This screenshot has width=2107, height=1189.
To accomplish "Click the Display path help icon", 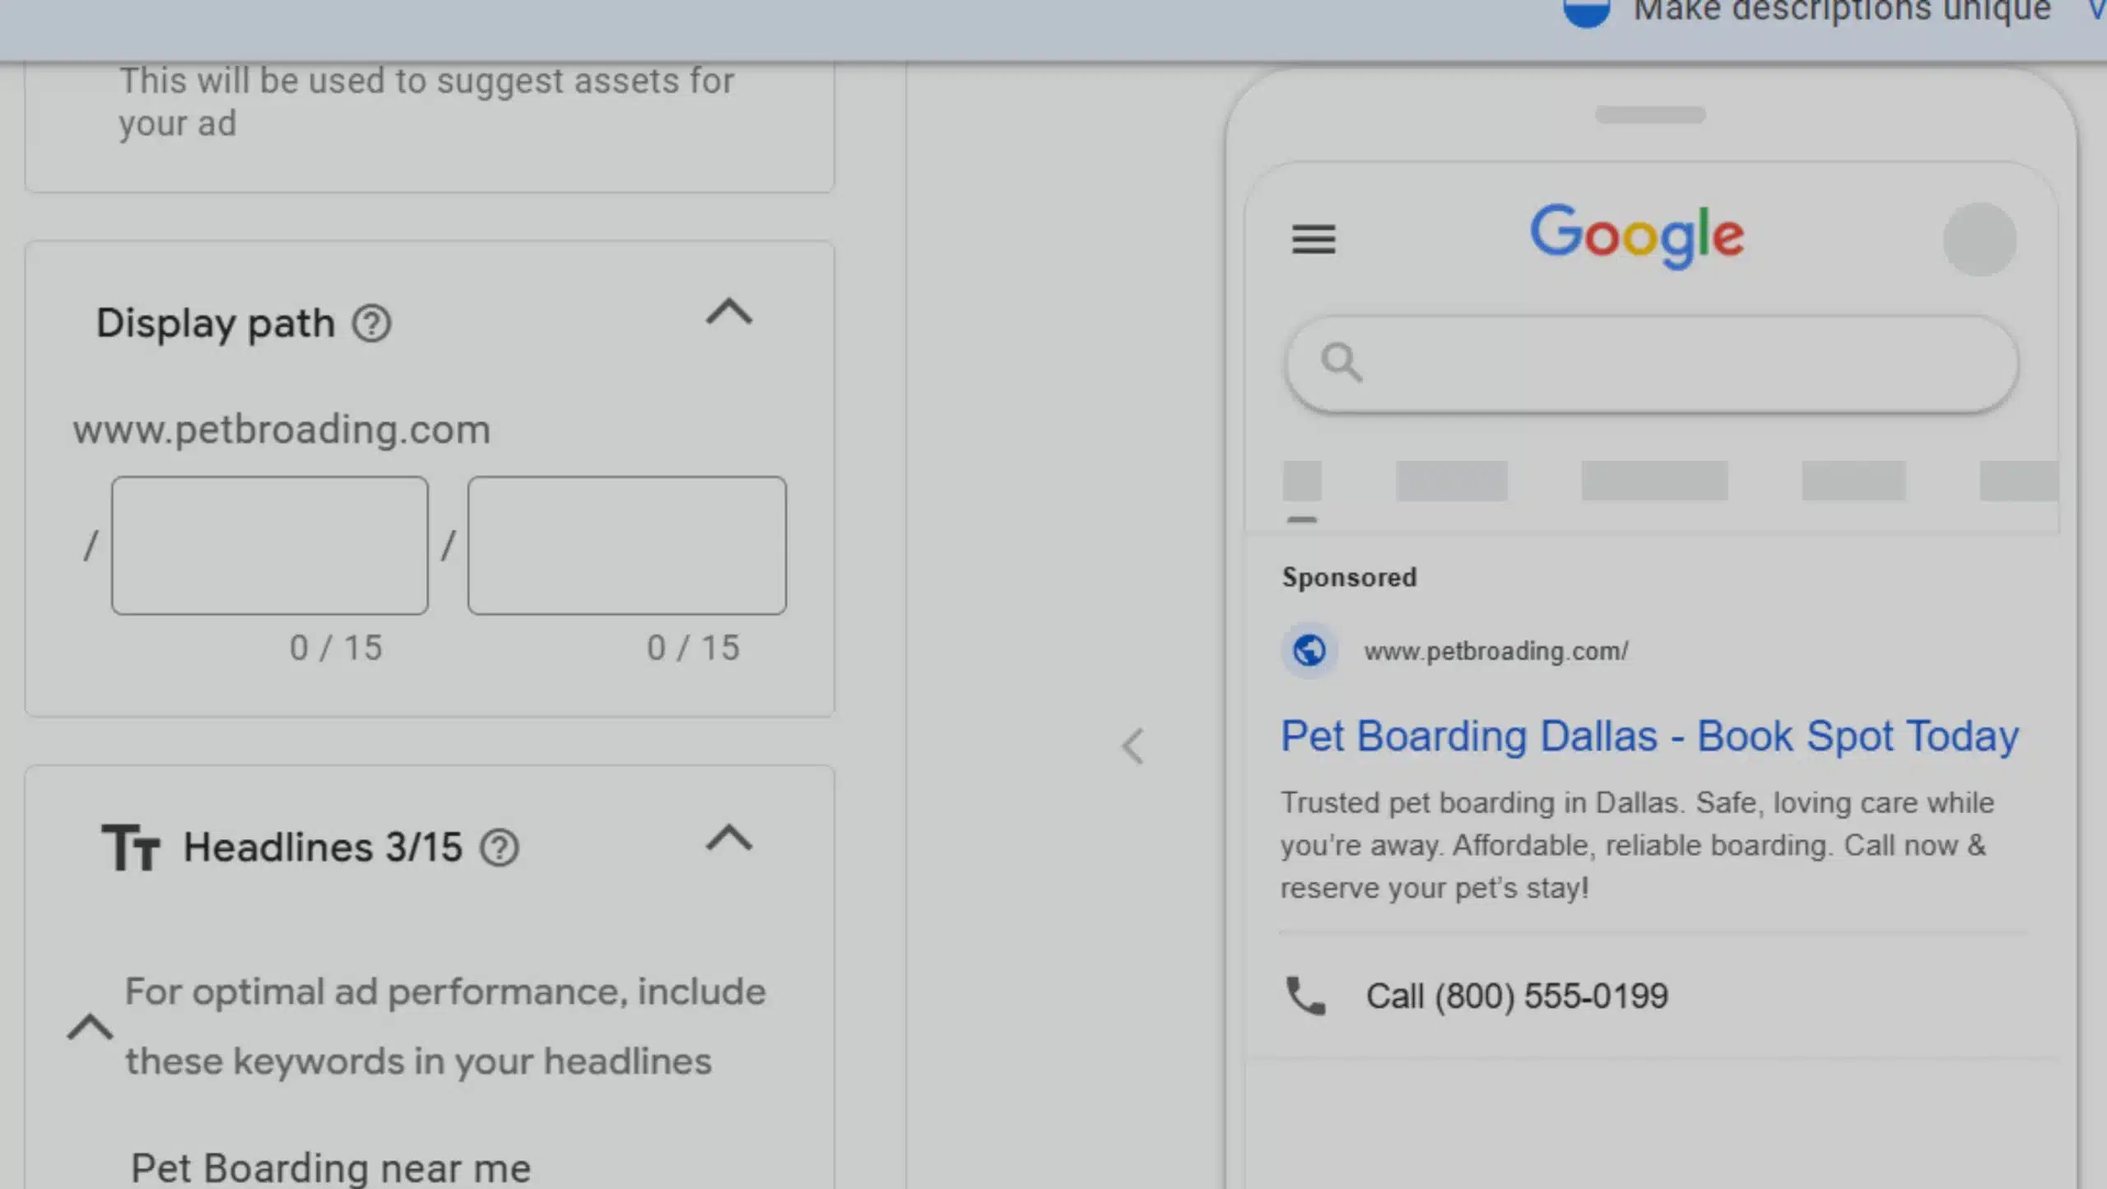I will [371, 323].
